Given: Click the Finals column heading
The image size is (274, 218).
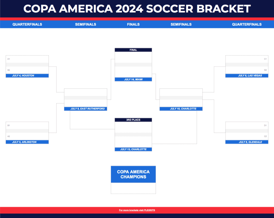Looking at the screenshot, I should [133, 24].
